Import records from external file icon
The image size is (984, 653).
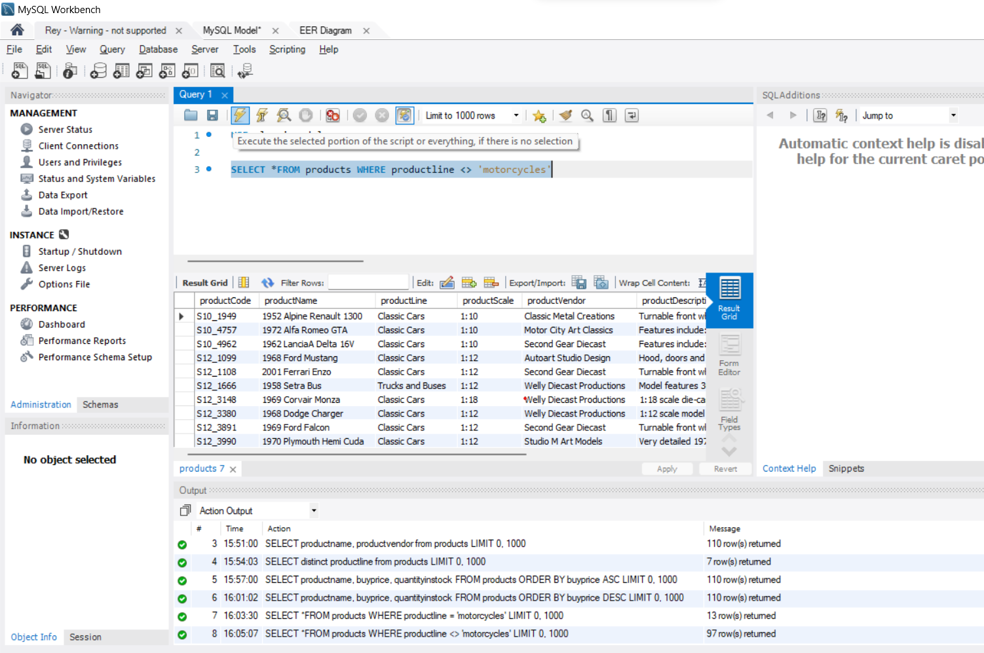point(601,282)
